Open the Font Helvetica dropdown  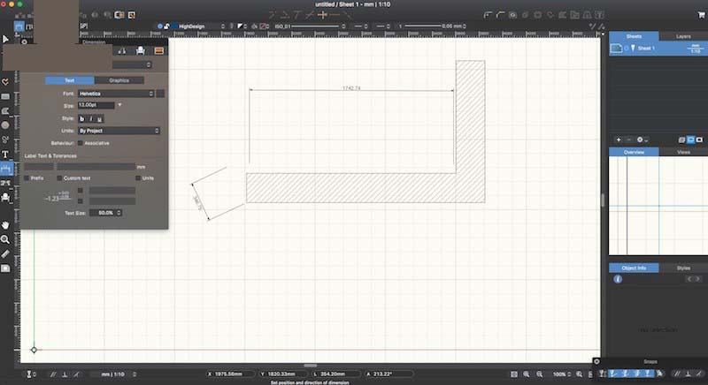[116, 94]
